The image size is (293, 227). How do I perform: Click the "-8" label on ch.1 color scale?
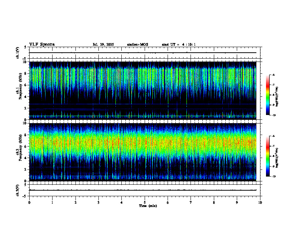[273, 95]
